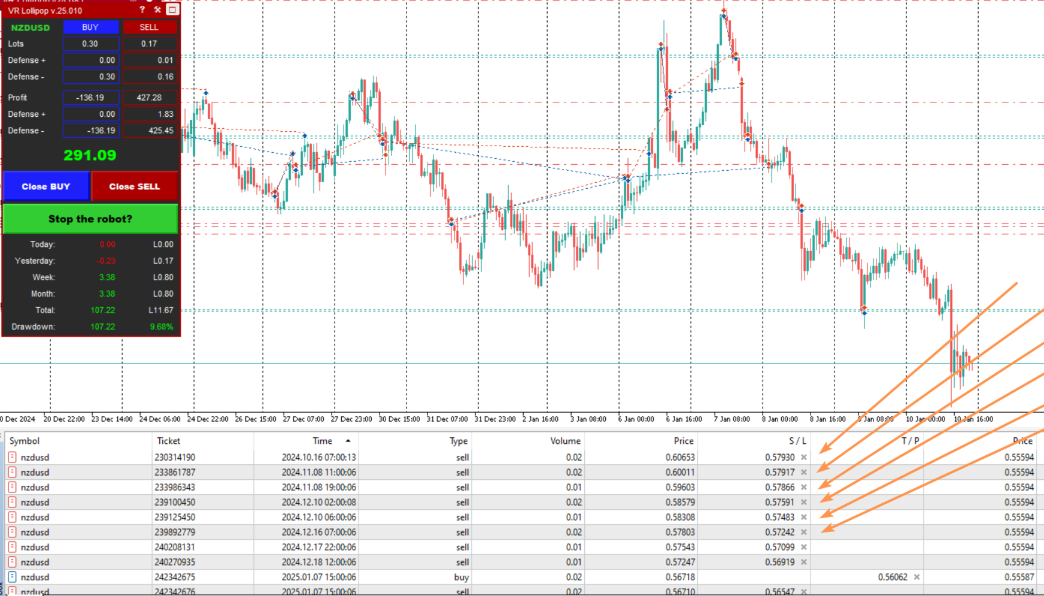Image resolution: width=1044 pixels, height=596 pixels.
Task: Remove stop loss 0.57930 on ticket 230314190
Action: pos(804,457)
